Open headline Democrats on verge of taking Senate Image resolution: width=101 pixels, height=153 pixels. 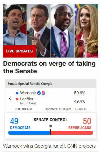[49, 67]
